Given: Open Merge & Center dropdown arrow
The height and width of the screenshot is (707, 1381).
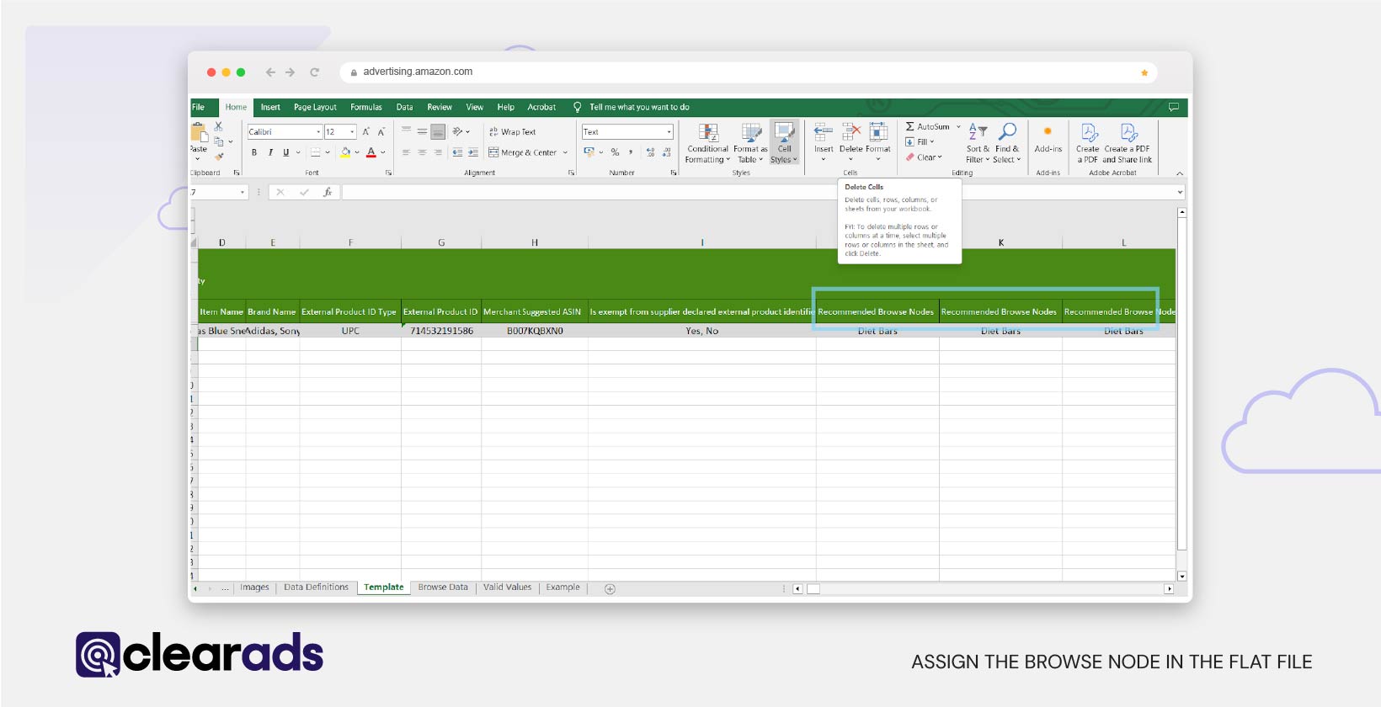Looking at the screenshot, I should click(565, 153).
